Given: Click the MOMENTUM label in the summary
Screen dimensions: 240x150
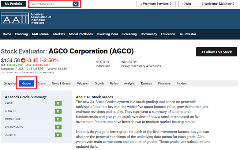Looking at the screenshot, I should click(x=12, y=119).
